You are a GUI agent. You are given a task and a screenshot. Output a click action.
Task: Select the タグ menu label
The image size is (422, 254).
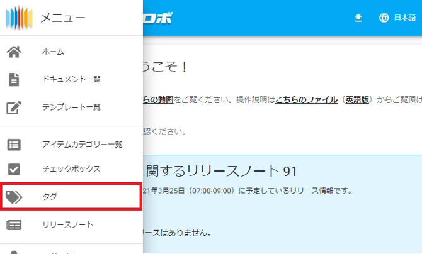[x=49, y=197]
